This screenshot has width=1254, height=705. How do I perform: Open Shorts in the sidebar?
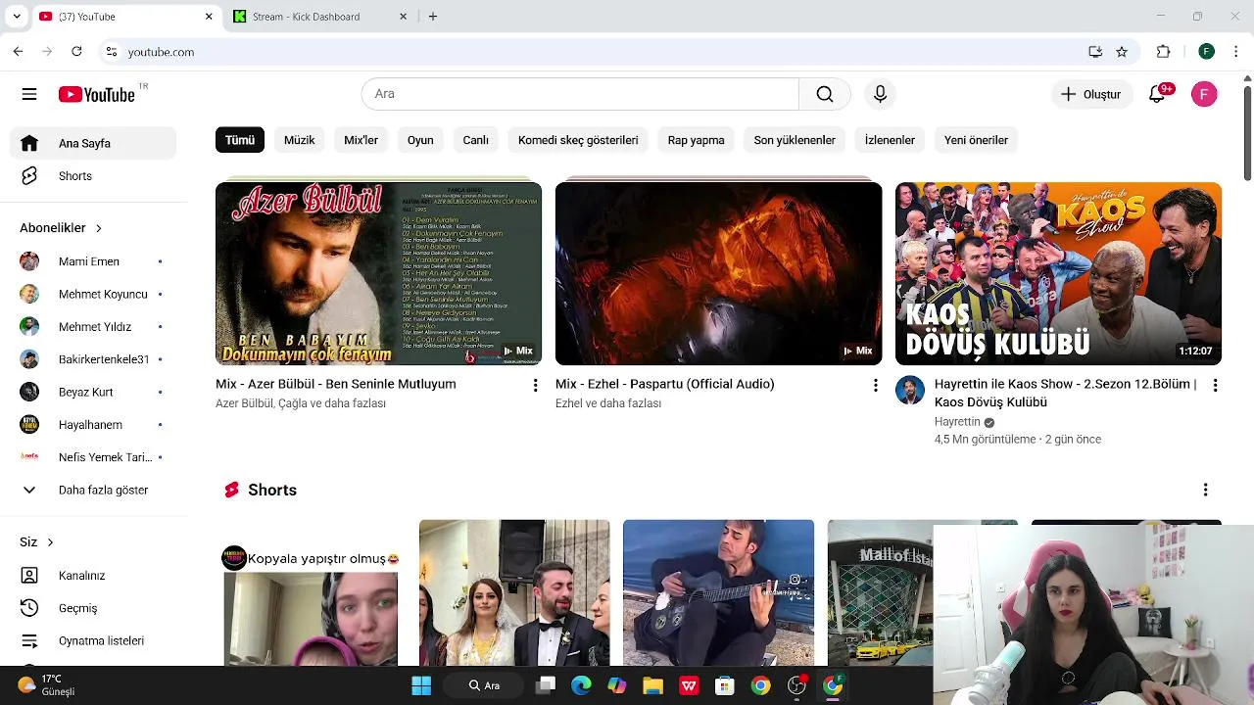94,176
